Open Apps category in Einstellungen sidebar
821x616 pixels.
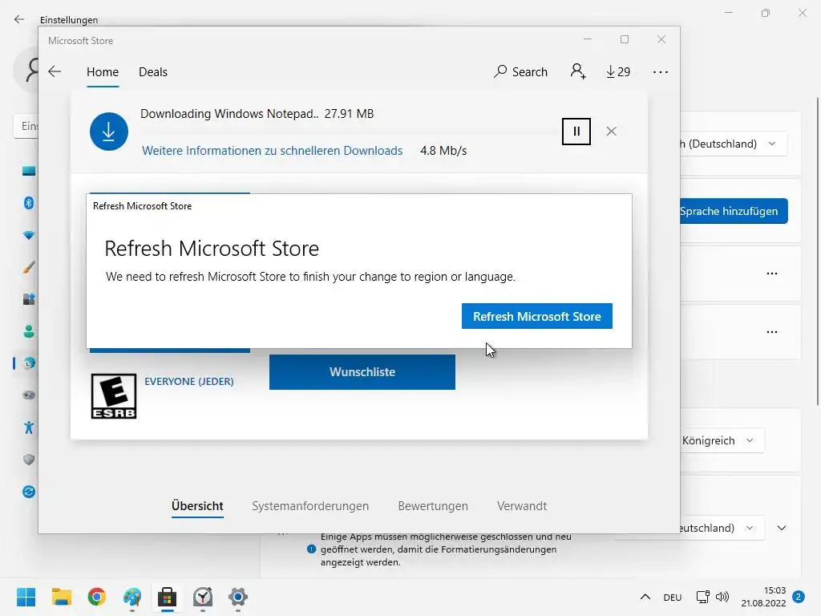pyautogui.click(x=29, y=299)
